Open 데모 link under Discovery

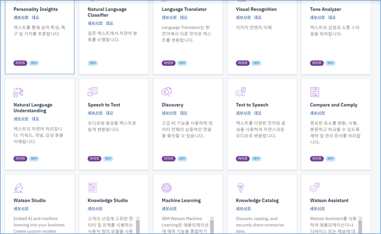coord(184,113)
